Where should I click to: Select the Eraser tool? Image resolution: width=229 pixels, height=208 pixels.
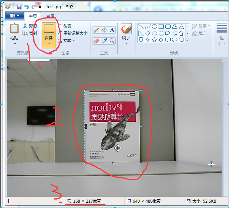click(96, 41)
